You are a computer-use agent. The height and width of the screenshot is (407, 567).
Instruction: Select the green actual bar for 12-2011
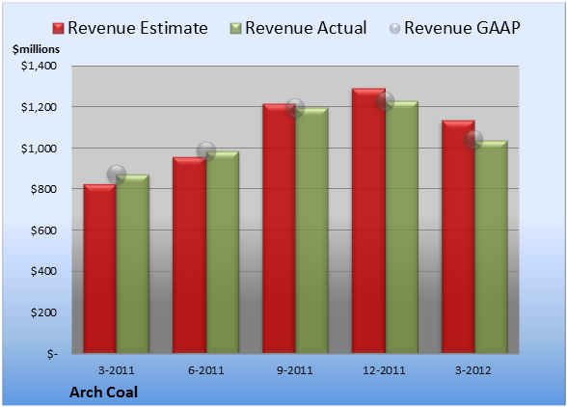pos(402,228)
